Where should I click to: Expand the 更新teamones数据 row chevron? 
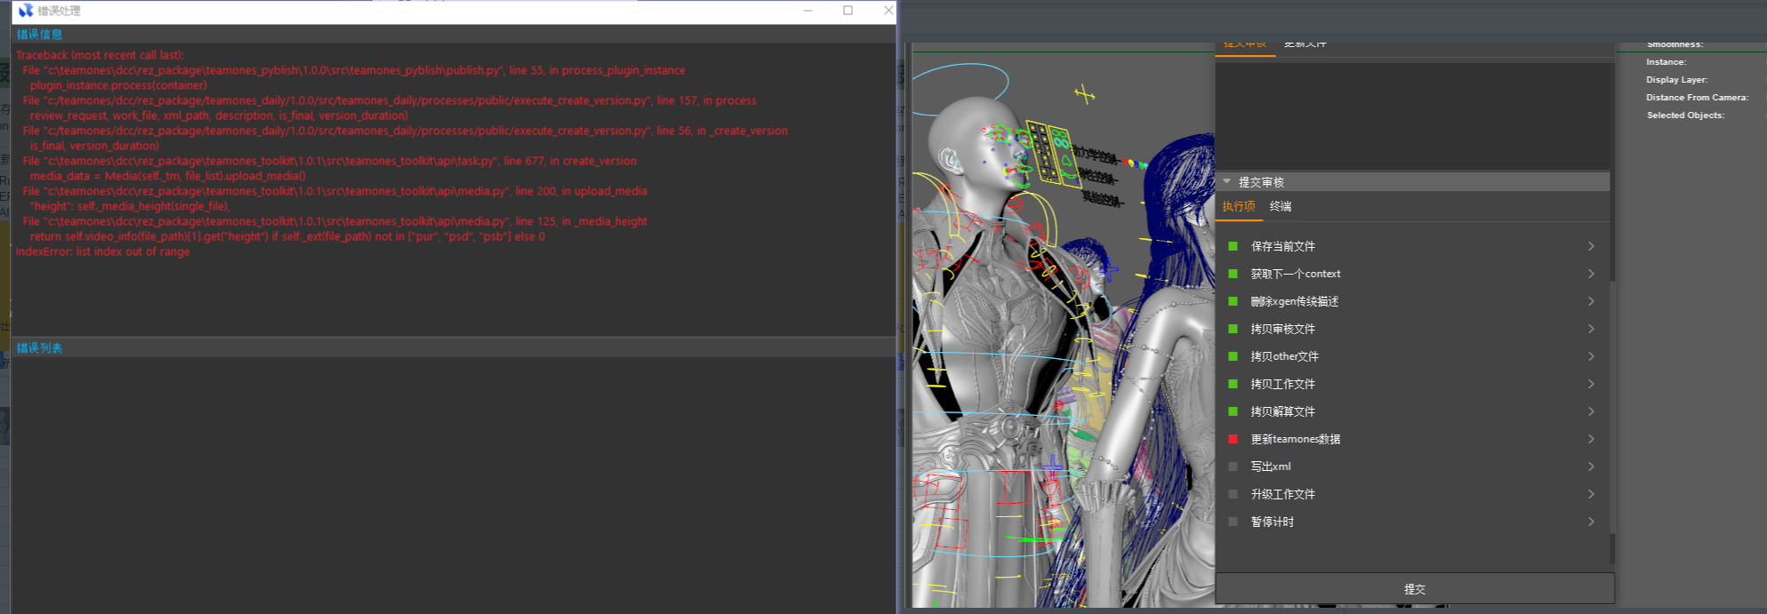pos(1591,439)
